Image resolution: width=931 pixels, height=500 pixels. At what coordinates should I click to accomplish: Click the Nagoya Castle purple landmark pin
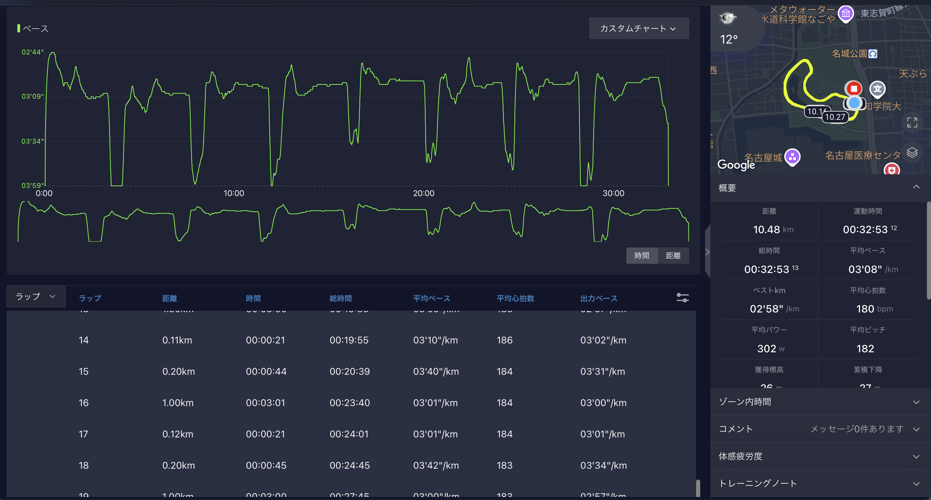[x=792, y=157]
